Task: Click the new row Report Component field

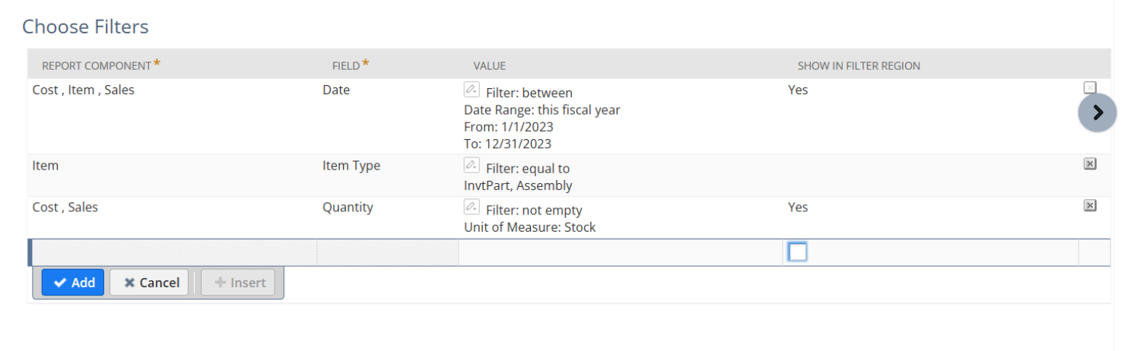Action: (173, 252)
